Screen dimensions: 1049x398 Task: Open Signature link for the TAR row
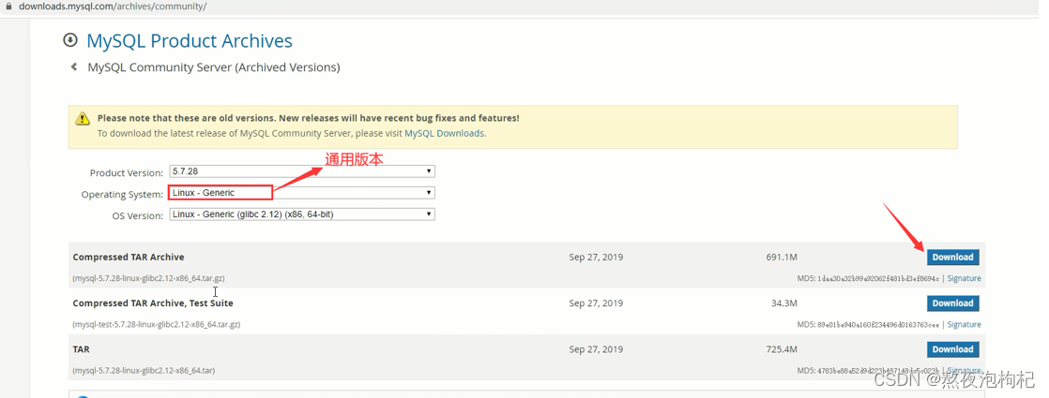(x=964, y=371)
